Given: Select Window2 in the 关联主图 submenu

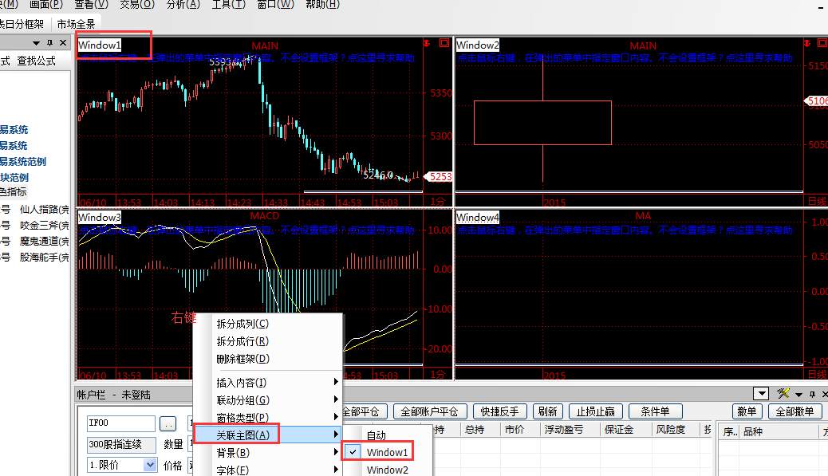Looking at the screenshot, I should point(387,470).
